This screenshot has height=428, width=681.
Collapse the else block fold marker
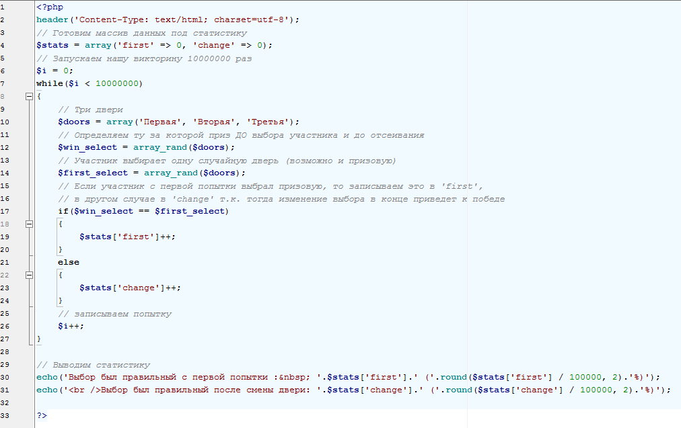[29, 275]
